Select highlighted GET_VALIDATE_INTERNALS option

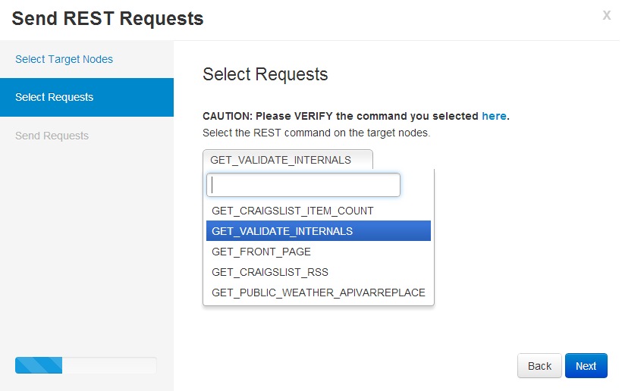point(318,231)
